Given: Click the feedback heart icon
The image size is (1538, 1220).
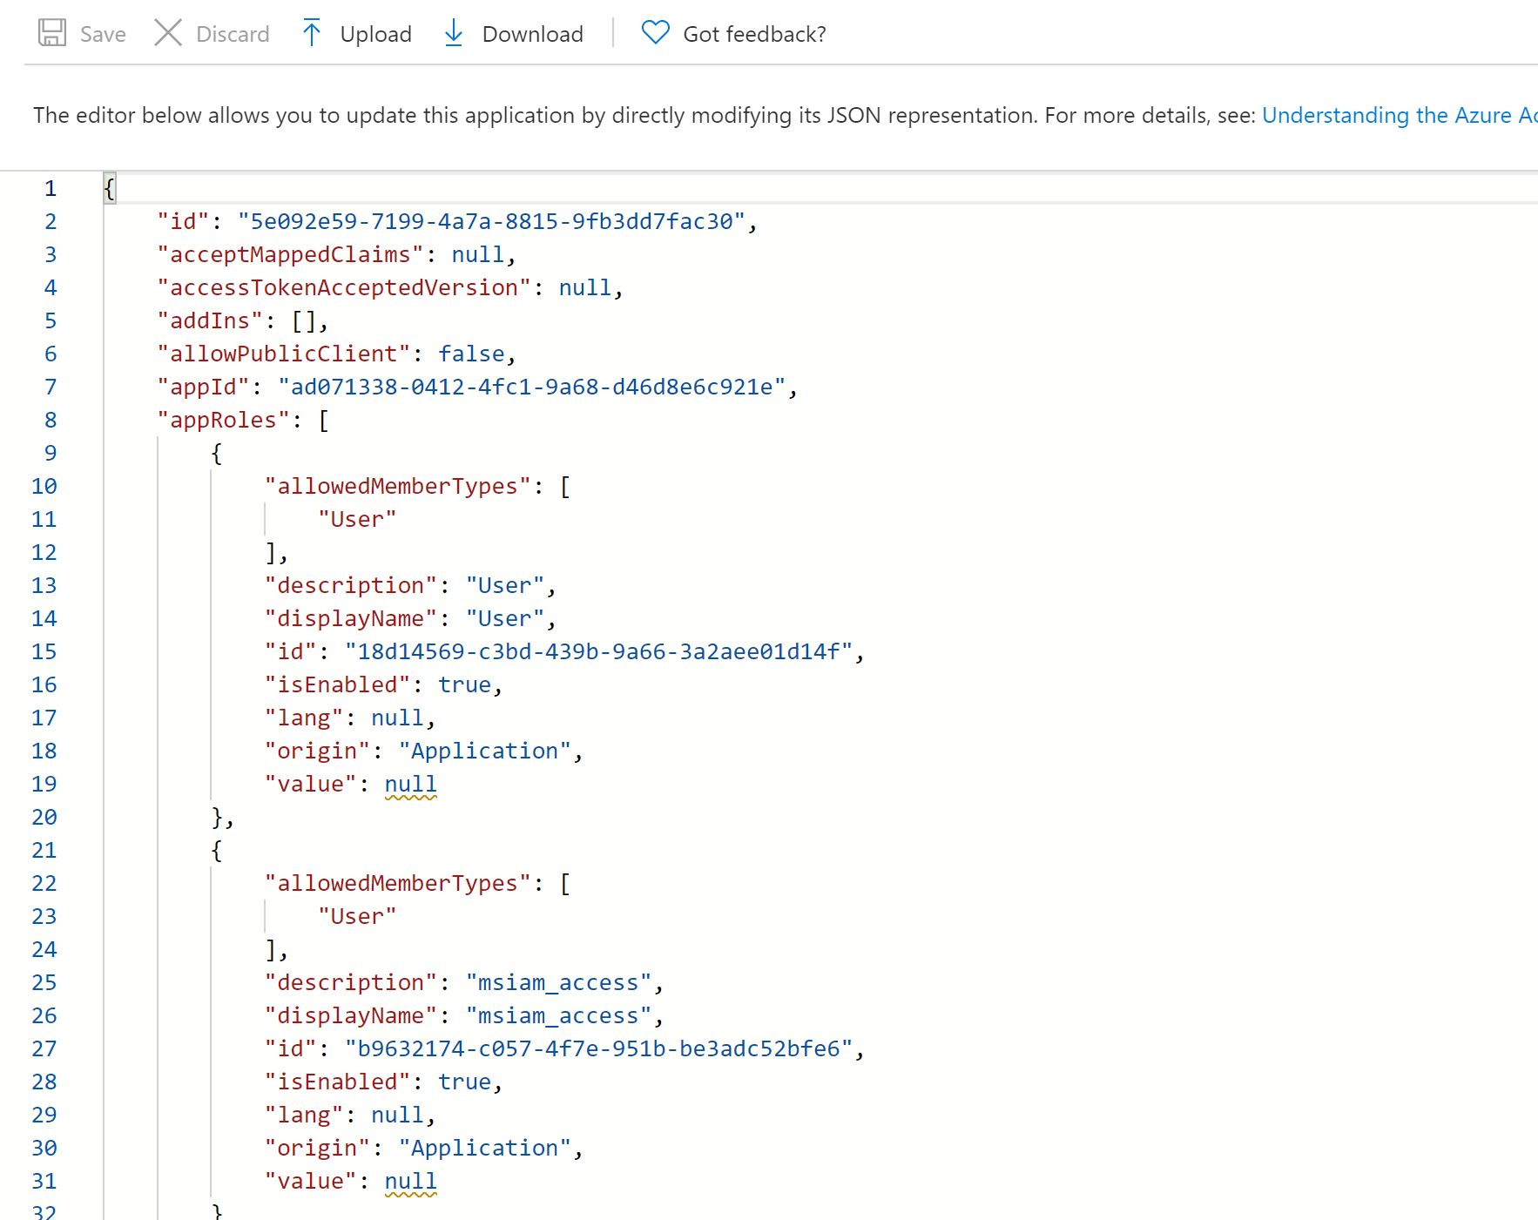Looking at the screenshot, I should [x=655, y=33].
